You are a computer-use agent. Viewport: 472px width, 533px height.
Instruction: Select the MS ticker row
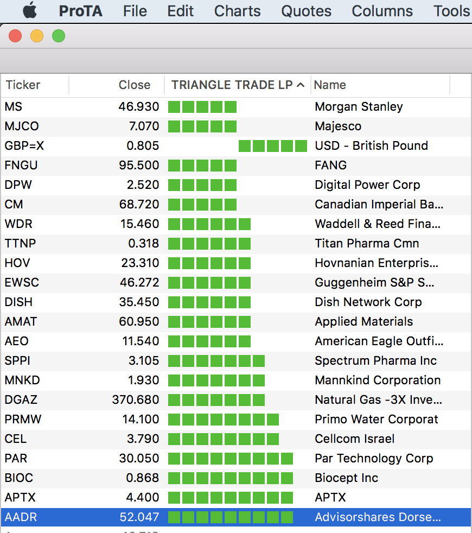pos(236,107)
